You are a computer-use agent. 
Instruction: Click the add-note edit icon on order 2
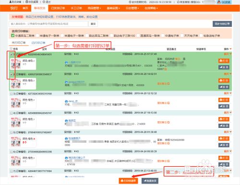(x=168, y=83)
